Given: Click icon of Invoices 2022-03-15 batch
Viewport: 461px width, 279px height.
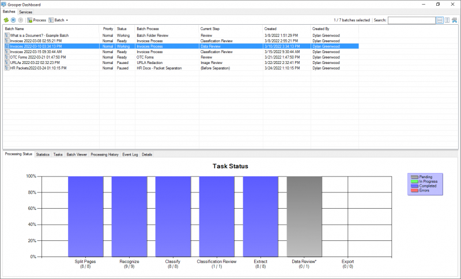Looking at the screenshot, I should tap(7, 52).
